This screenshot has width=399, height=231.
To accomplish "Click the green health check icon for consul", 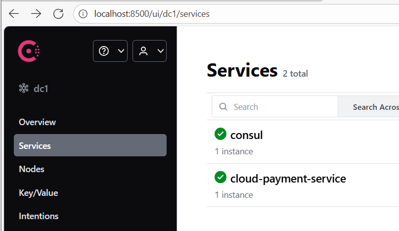I will point(221,134).
